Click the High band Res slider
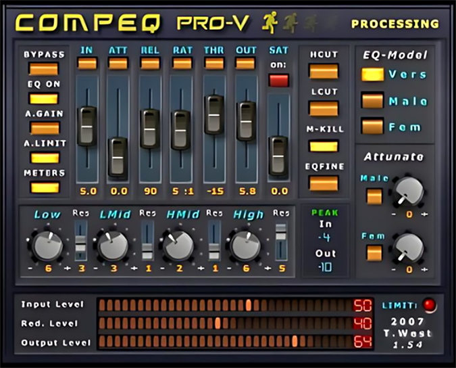 pyautogui.click(x=281, y=240)
